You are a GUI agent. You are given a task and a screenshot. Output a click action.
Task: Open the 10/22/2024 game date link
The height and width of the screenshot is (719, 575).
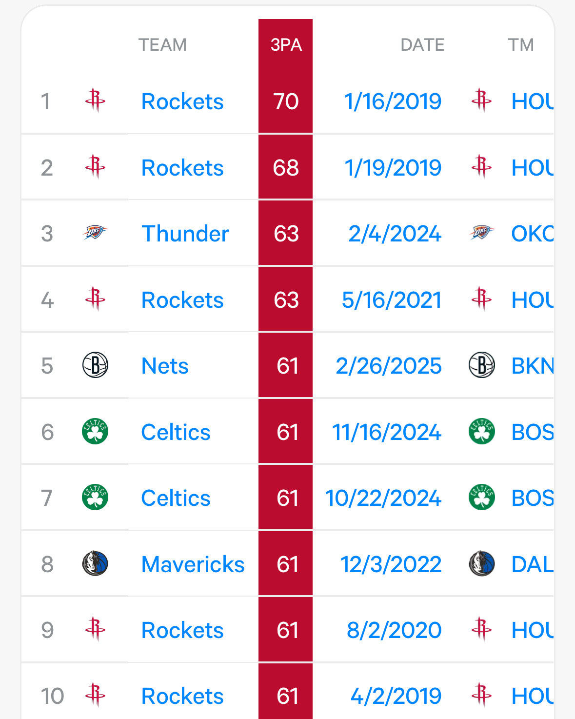tap(383, 498)
